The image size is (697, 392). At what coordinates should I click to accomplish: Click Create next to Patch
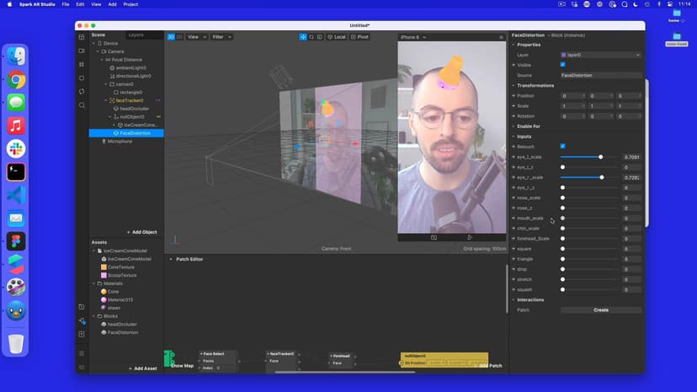pos(601,310)
